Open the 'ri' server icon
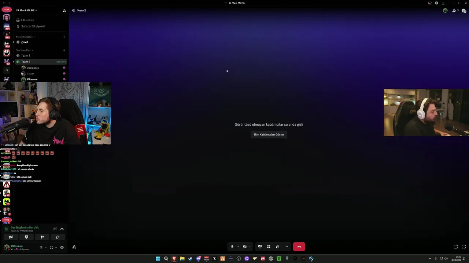The width and height of the screenshot is (469, 263). [7, 70]
